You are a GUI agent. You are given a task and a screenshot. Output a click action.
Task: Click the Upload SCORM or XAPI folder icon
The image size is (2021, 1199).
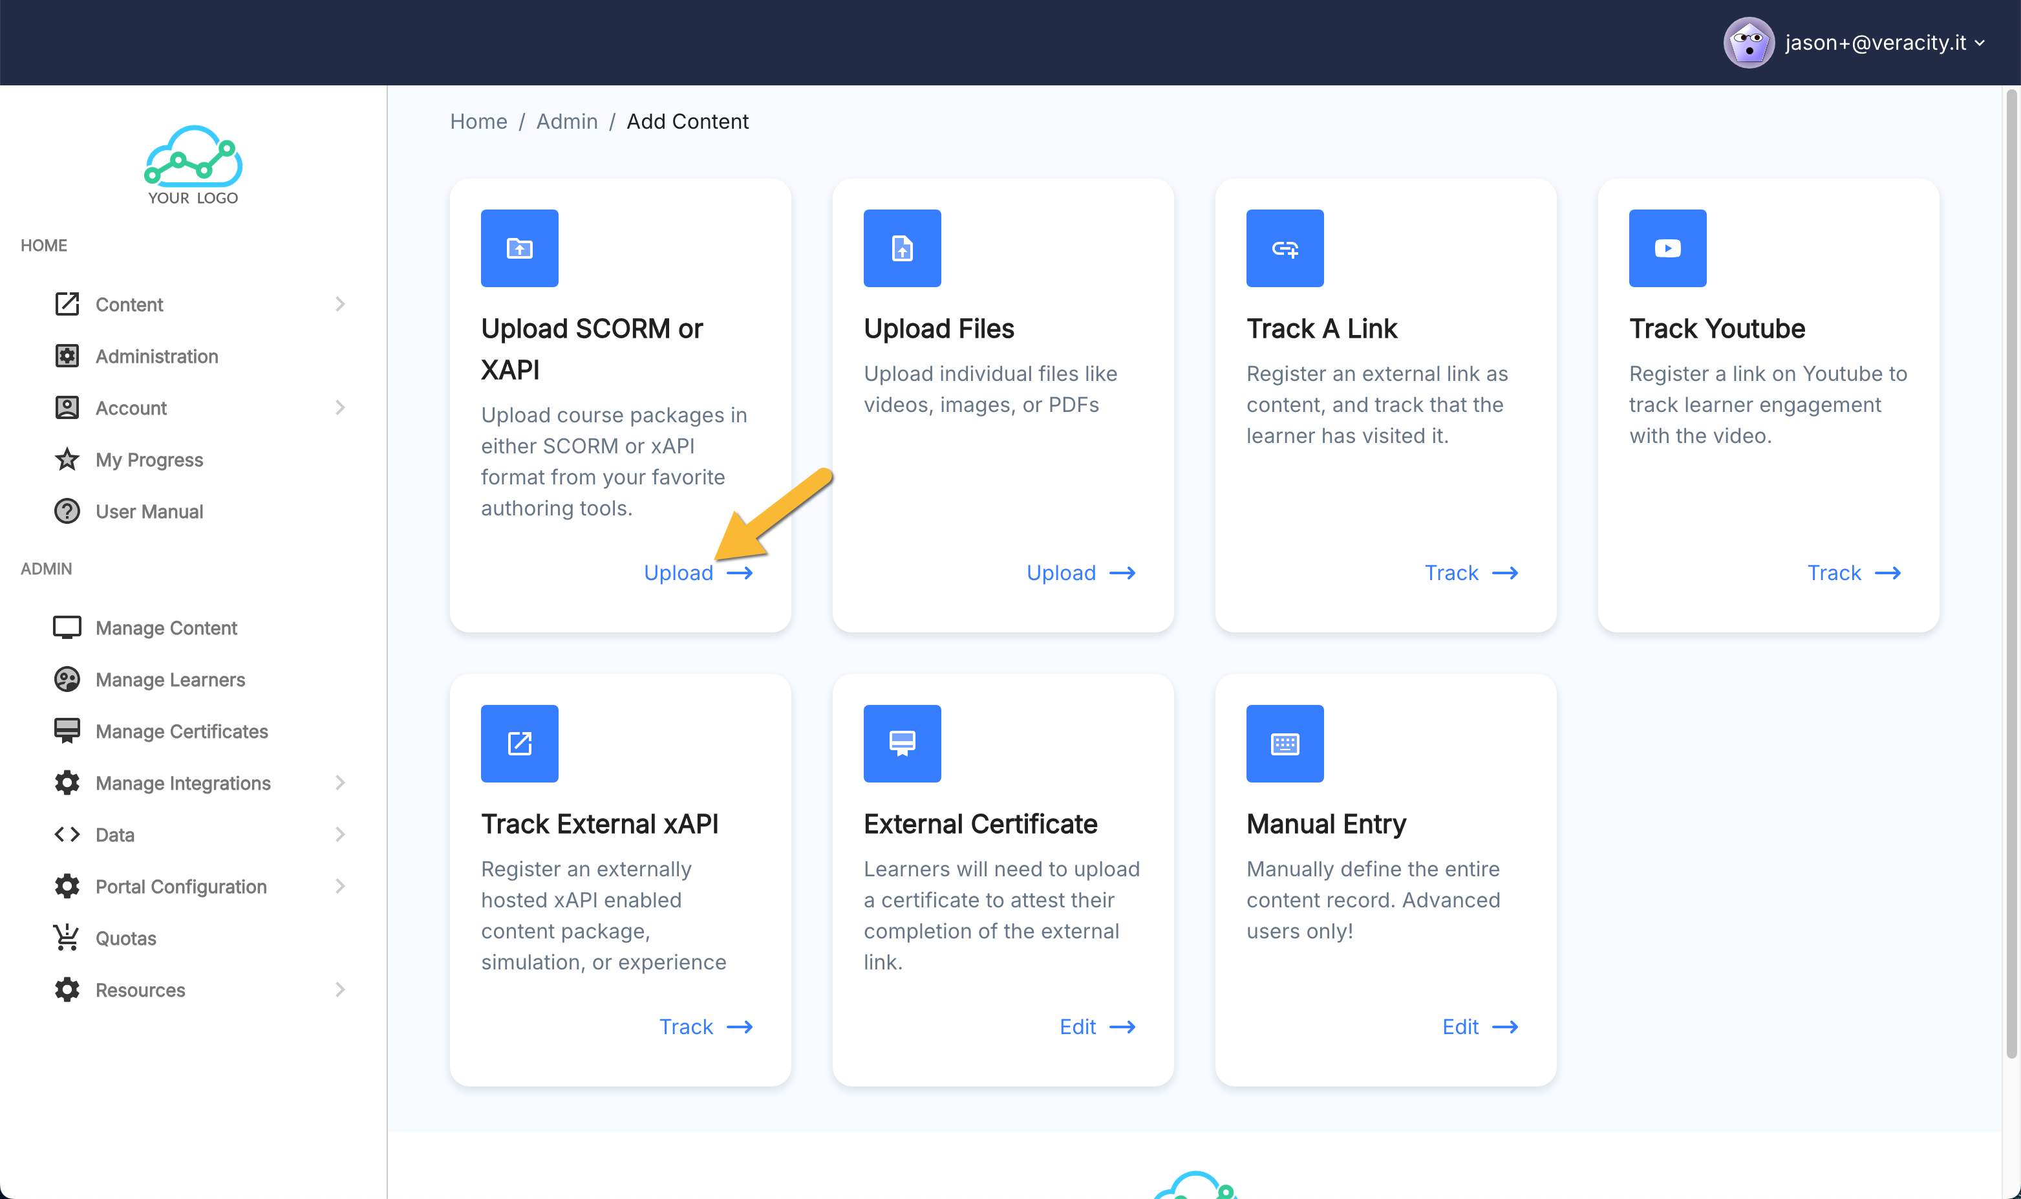point(519,248)
